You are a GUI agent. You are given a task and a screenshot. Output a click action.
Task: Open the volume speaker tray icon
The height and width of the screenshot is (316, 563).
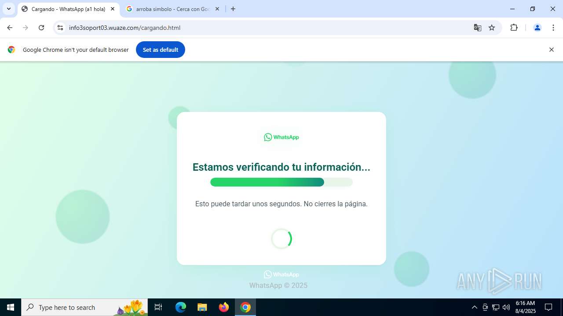(x=506, y=307)
